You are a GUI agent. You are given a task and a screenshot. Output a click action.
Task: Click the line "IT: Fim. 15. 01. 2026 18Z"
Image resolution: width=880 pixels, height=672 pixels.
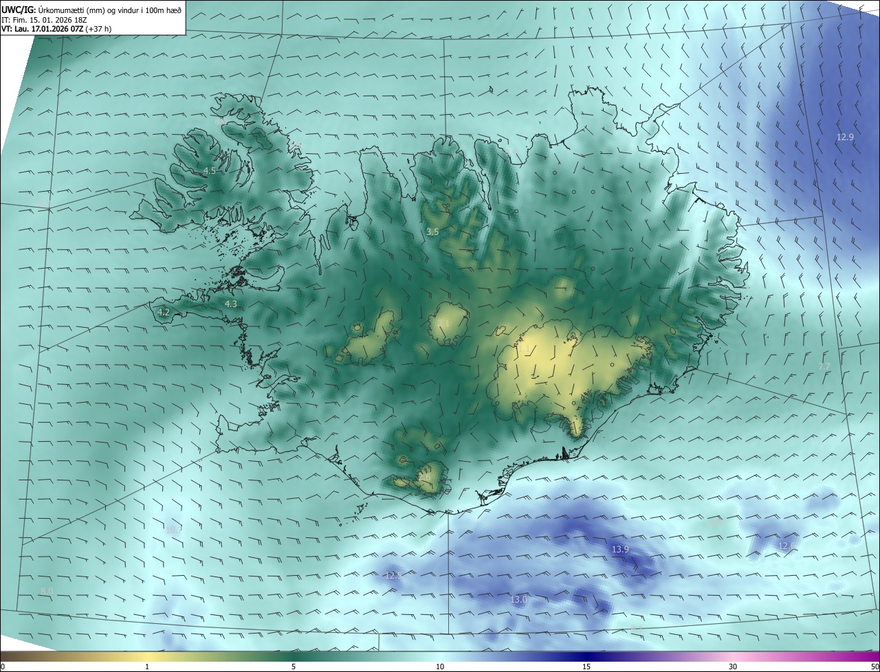45,19
